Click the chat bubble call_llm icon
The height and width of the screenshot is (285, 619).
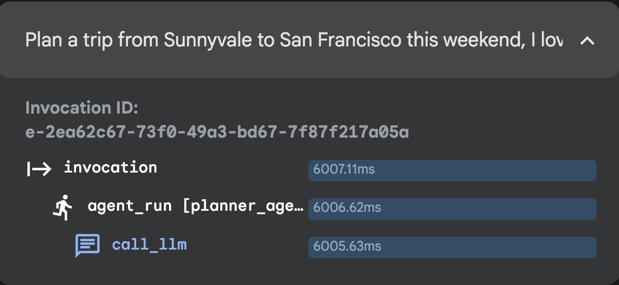[87, 246]
